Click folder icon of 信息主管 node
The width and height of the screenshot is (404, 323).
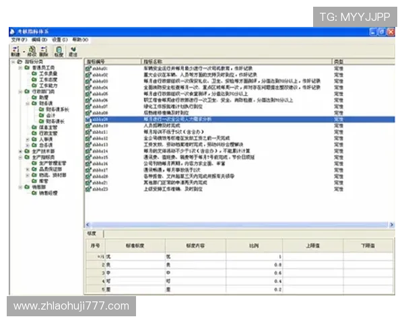[34, 127]
